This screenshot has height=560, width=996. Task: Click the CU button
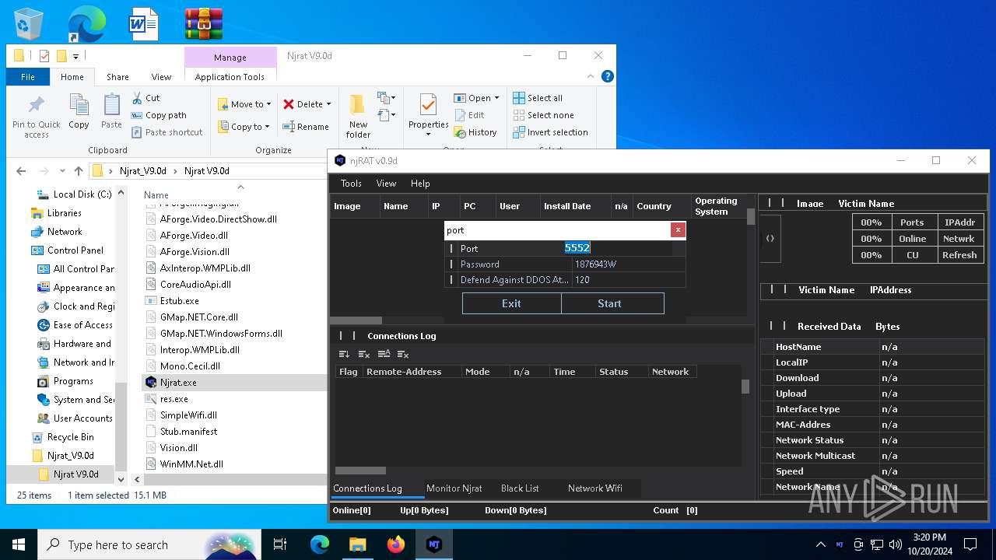pos(912,255)
